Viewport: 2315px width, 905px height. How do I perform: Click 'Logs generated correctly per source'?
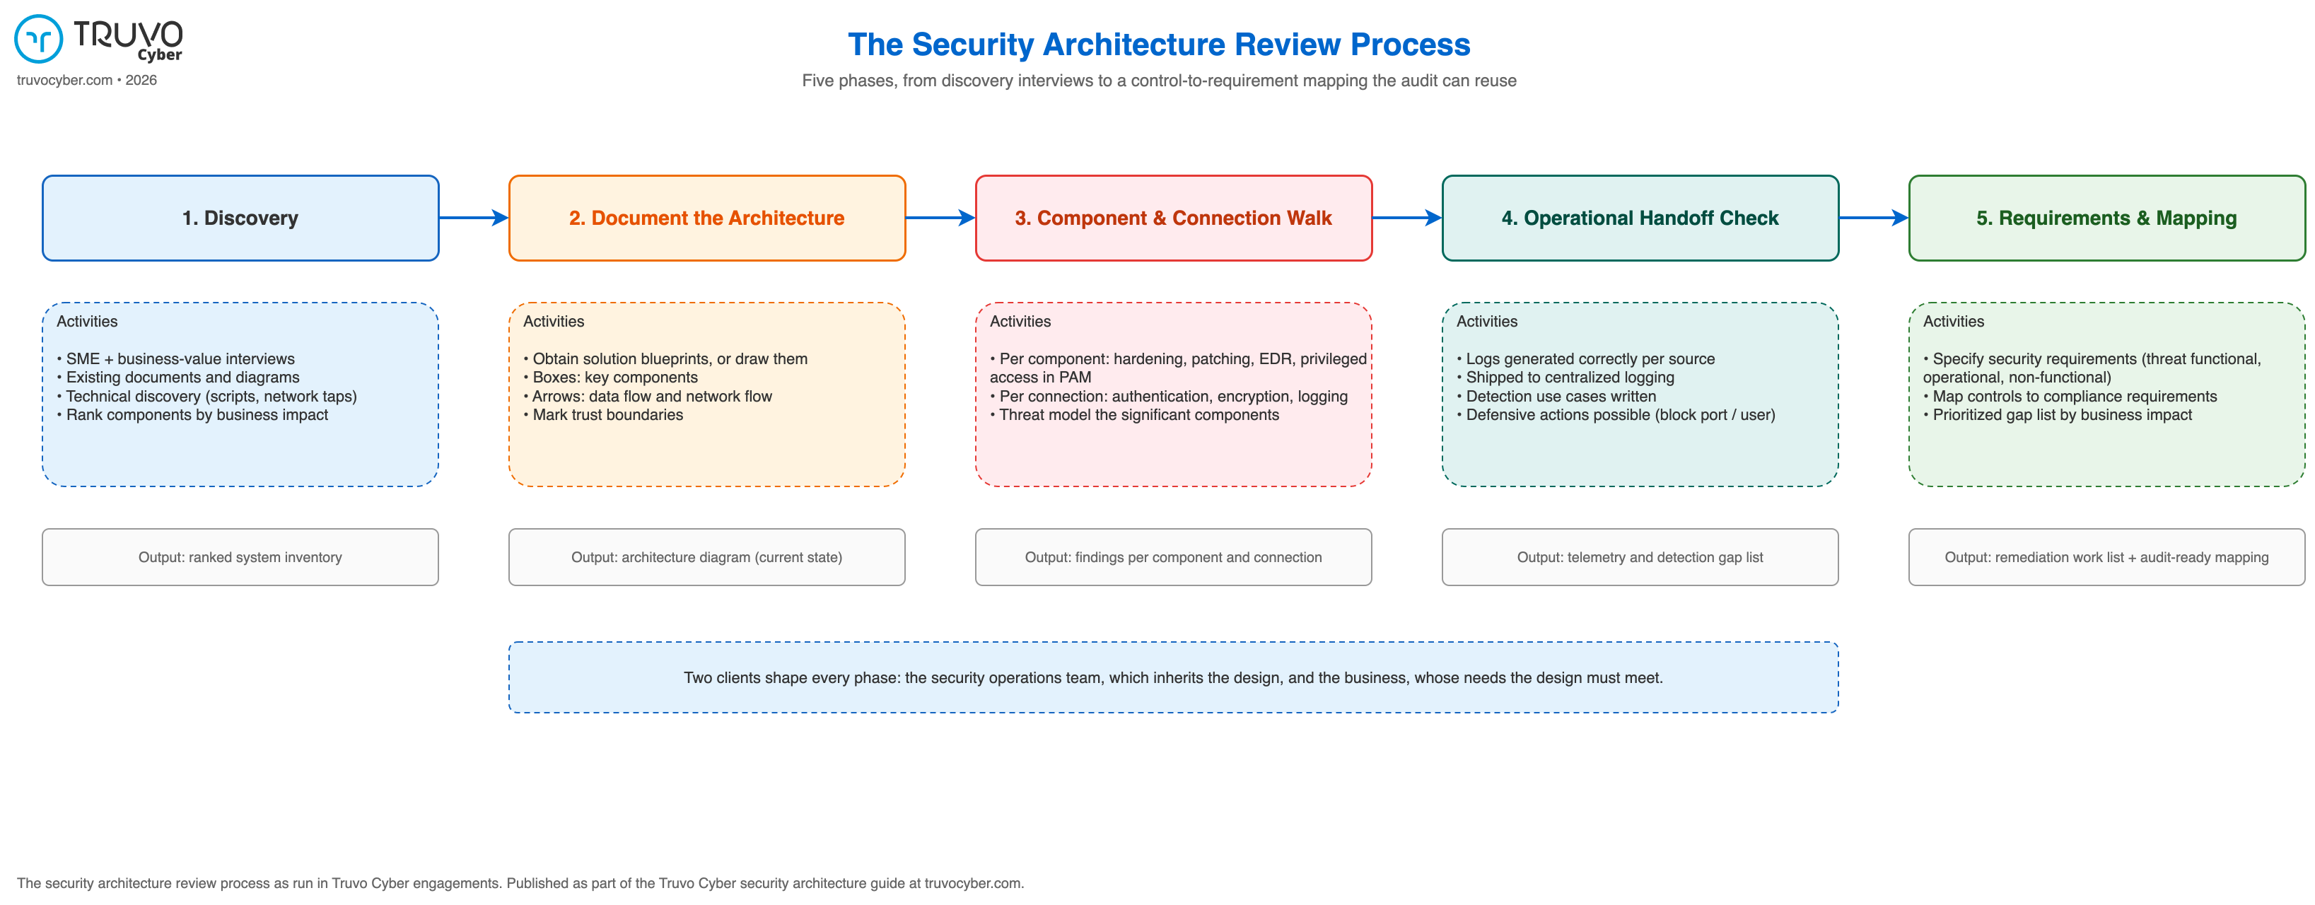(1585, 358)
